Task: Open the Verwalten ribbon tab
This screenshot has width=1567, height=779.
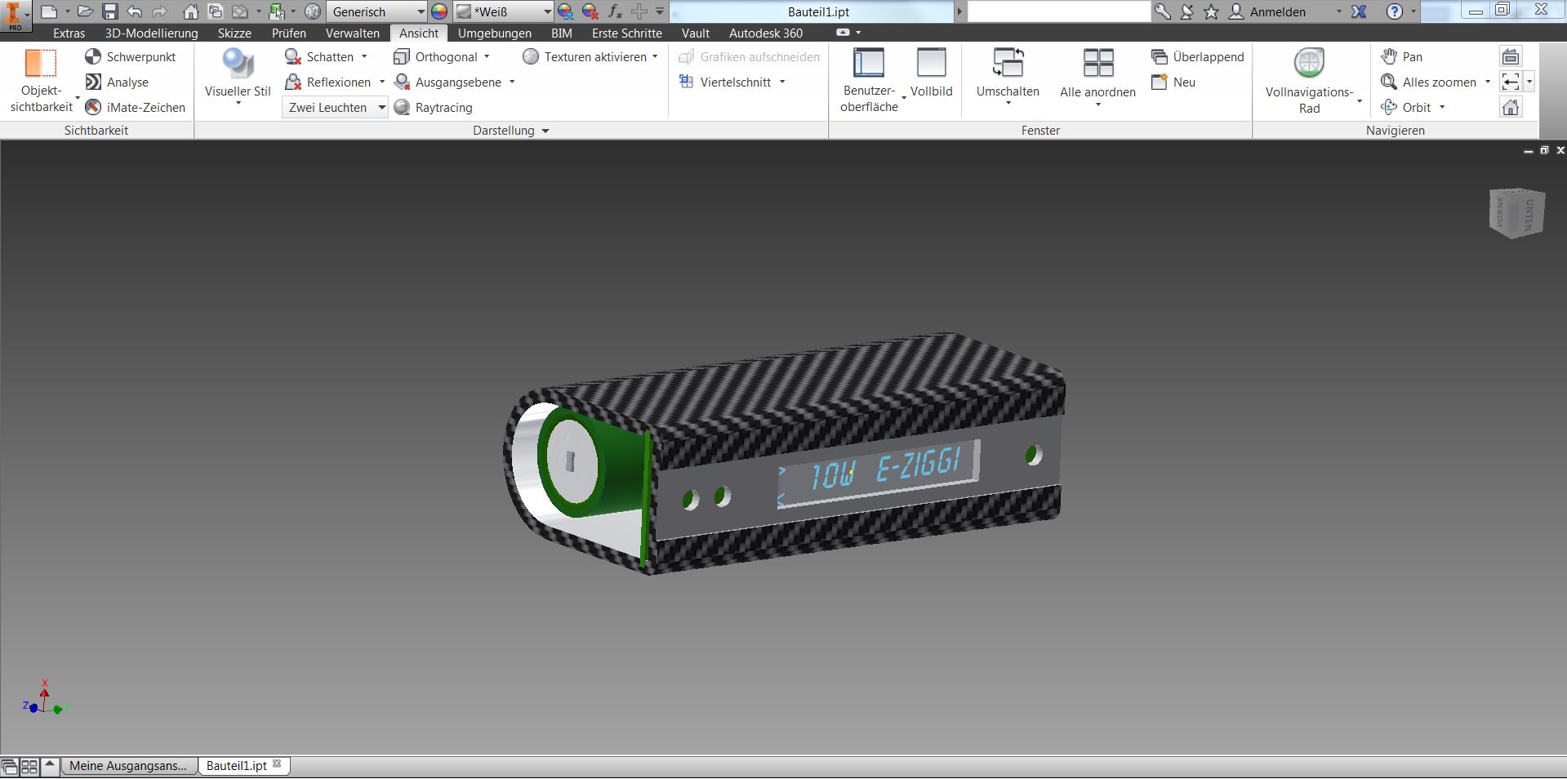Action: (x=352, y=33)
